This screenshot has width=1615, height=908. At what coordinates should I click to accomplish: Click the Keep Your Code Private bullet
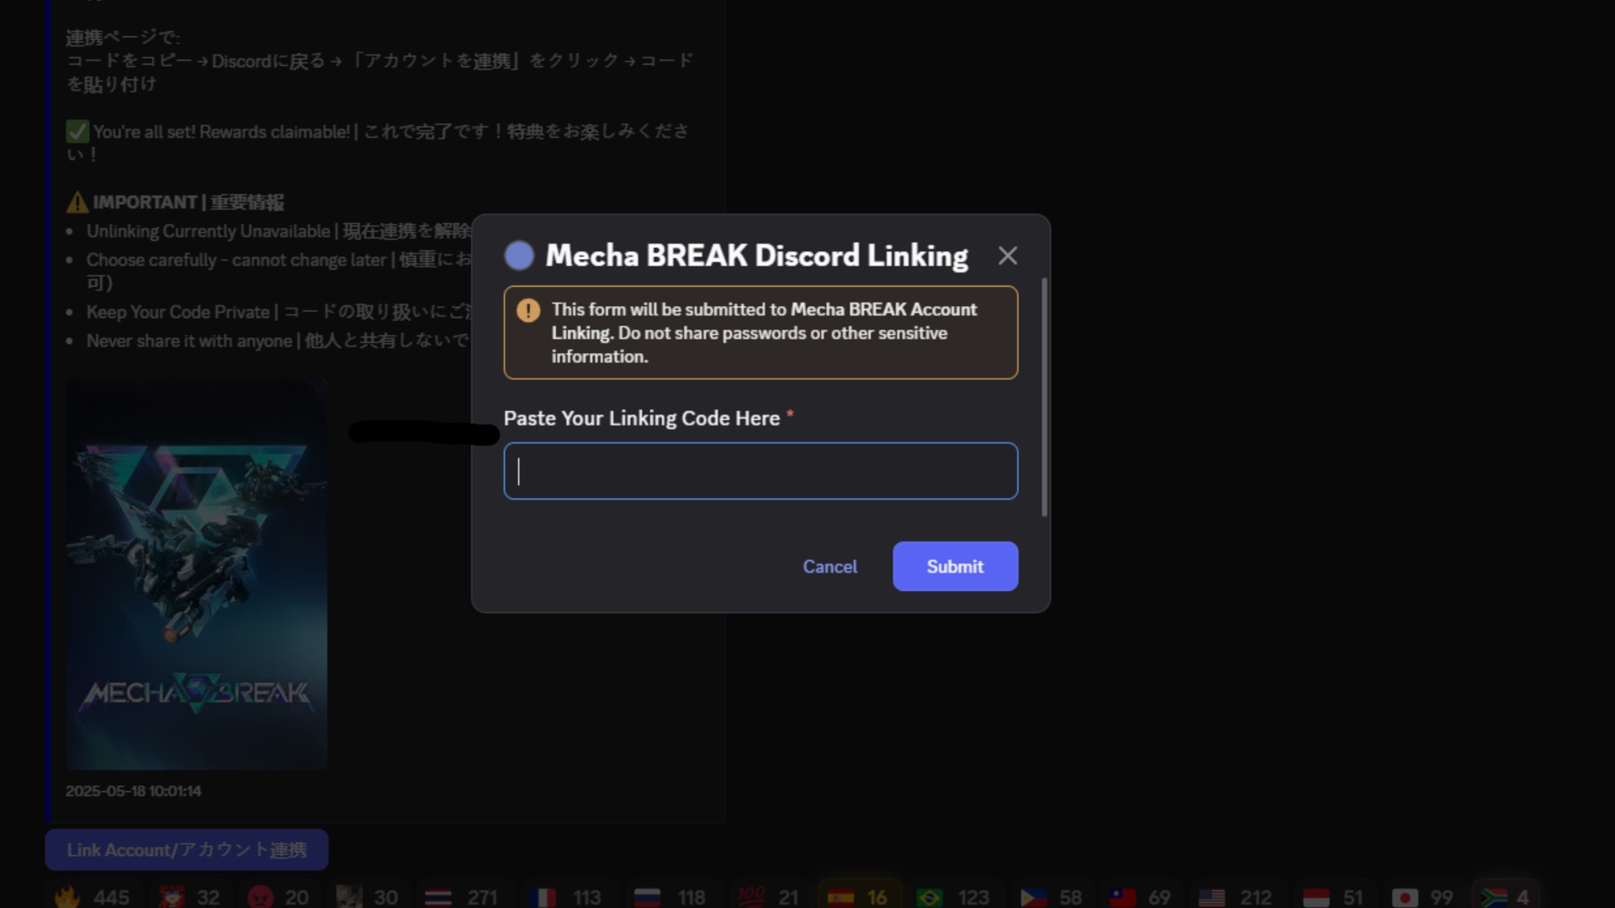[278, 312]
